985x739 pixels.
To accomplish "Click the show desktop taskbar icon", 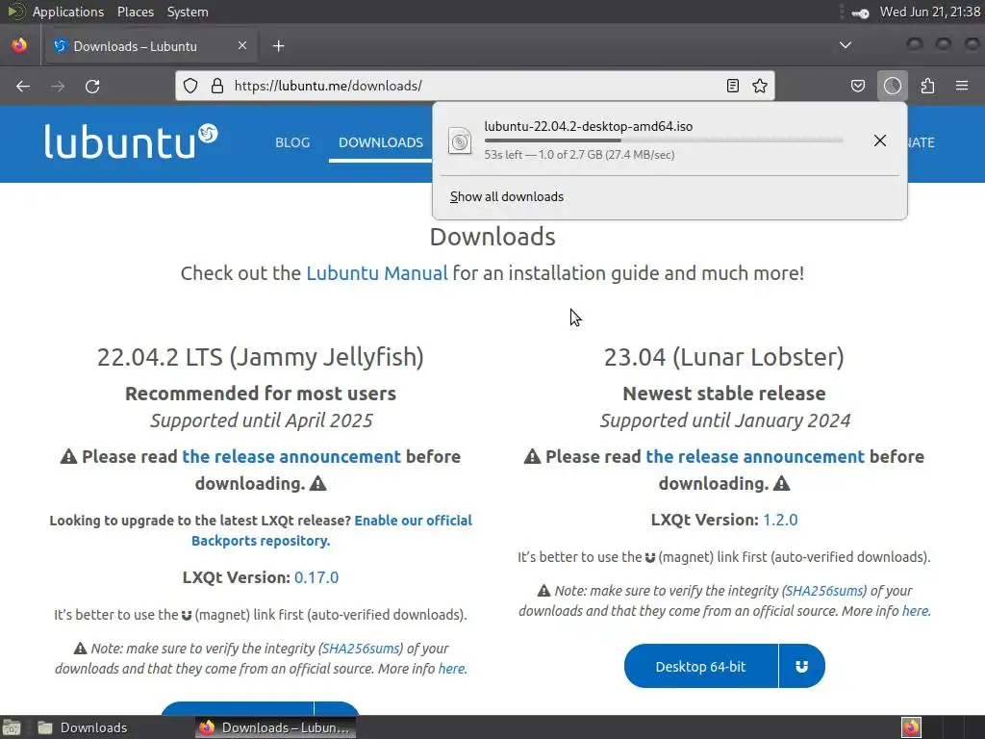I will (x=12, y=727).
